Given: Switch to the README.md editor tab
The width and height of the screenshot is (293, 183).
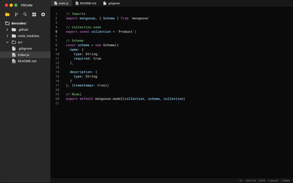Looking at the screenshot, I should pyautogui.click(x=86, y=3).
